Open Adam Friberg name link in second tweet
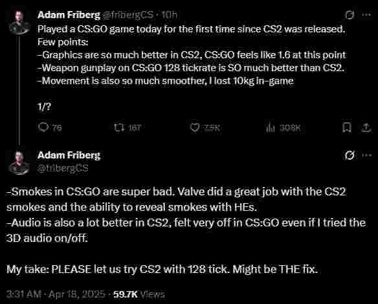The width and height of the screenshot is (378, 304). 69,155
